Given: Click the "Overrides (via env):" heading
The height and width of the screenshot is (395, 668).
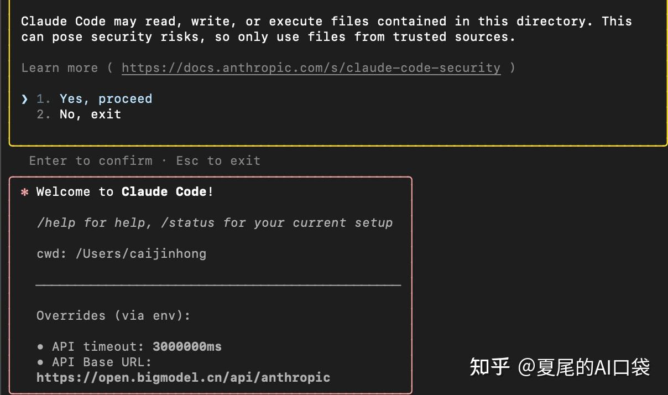Looking at the screenshot, I should [x=113, y=316].
